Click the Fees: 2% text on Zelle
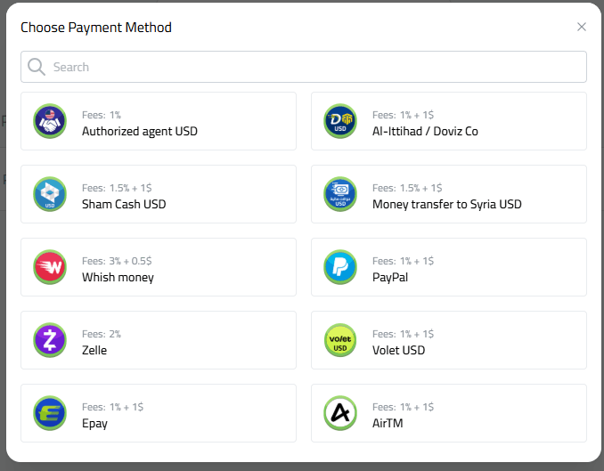The width and height of the screenshot is (604, 471). pyautogui.click(x=102, y=334)
